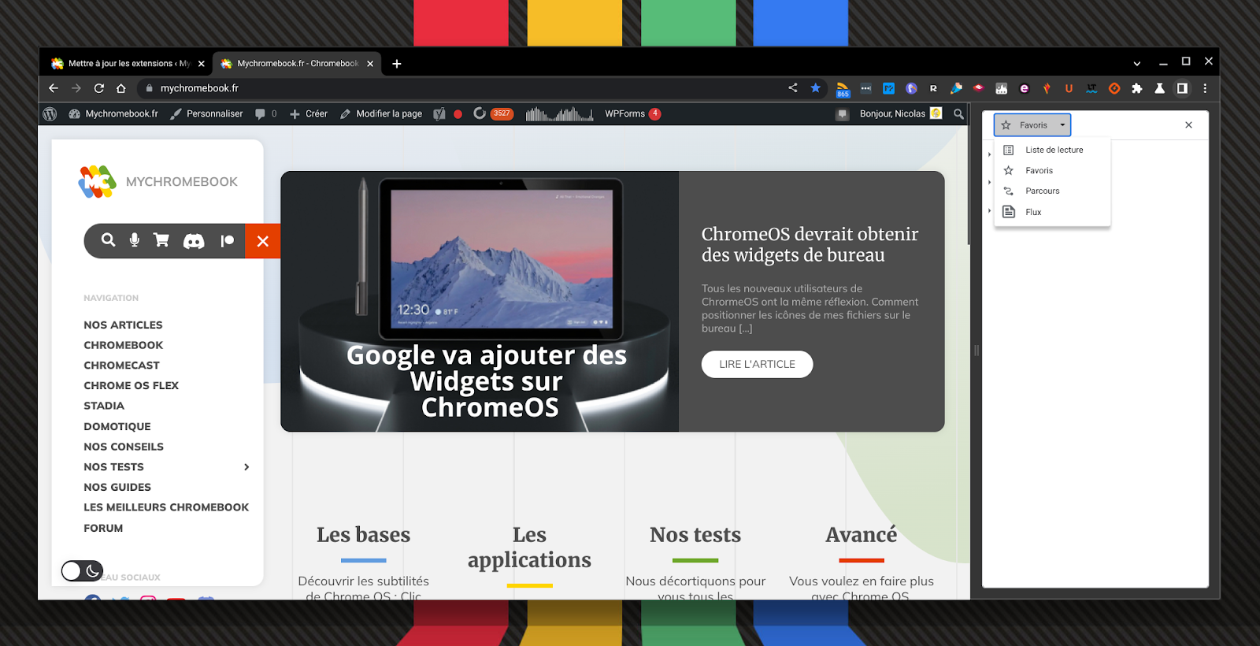Open the shopping cart icon
This screenshot has height=646, width=1260.
pos(161,240)
